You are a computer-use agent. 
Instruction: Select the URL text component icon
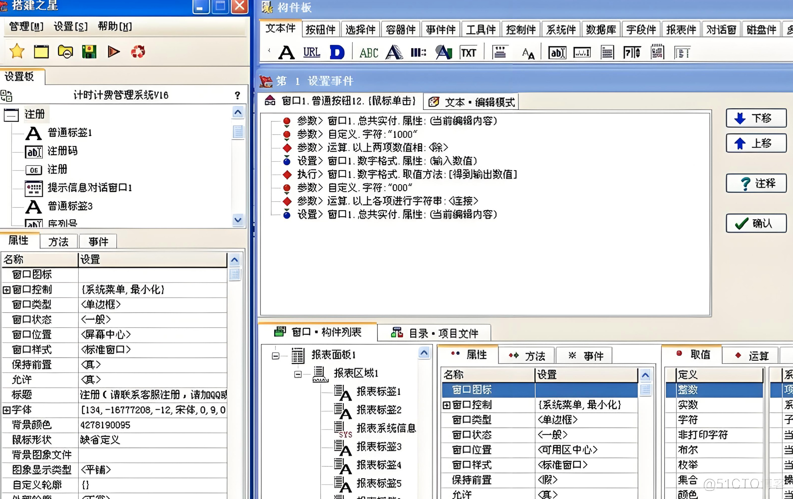(312, 52)
